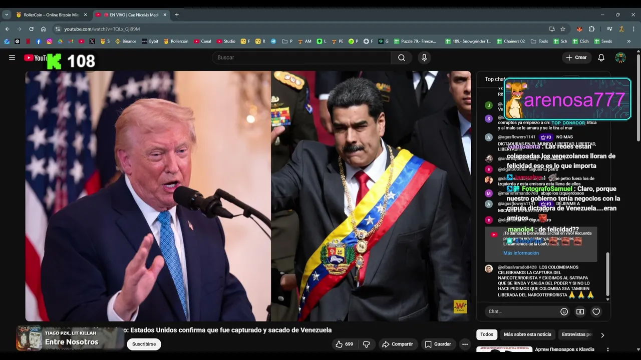This screenshot has height=360, width=641.
Task: Open Артем Пивоваров x Klavdia video thumbnail
Action: coord(504,349)
